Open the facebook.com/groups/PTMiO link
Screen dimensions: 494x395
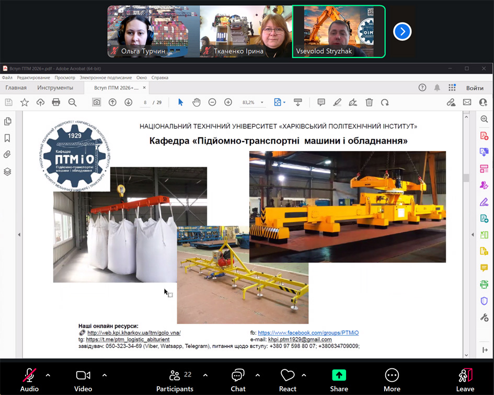(308, 333)
